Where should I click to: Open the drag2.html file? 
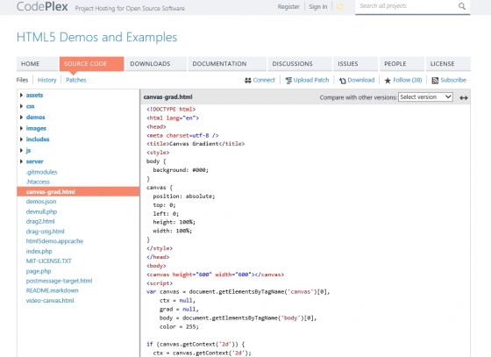40,221
